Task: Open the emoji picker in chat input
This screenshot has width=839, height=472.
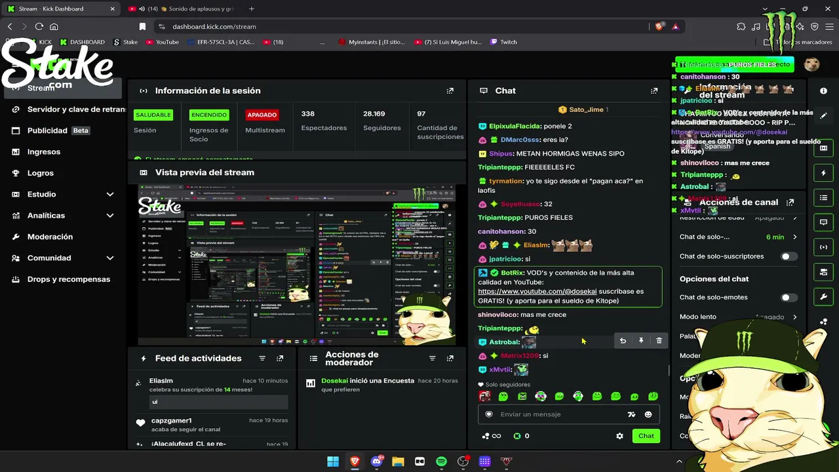Action: (648, 414)
